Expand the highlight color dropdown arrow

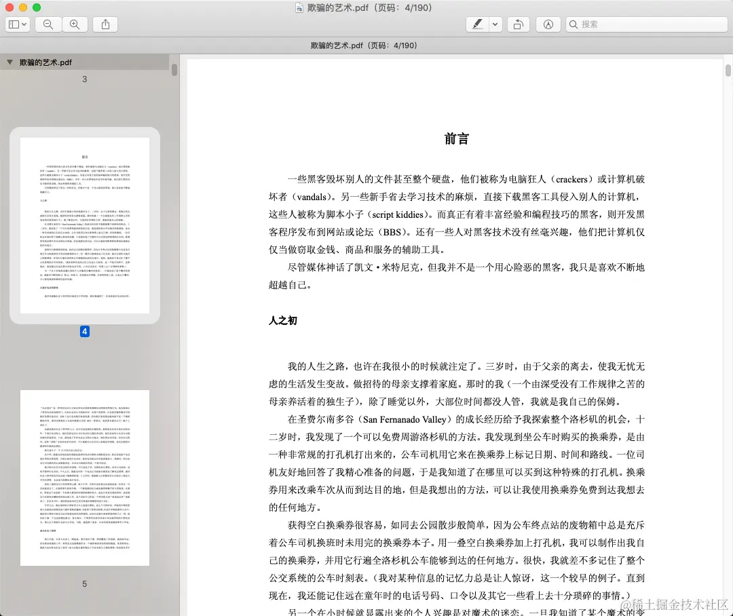pos(495,24)
